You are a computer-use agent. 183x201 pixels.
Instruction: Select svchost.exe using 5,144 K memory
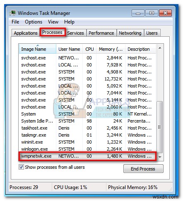(x=87, y=100)
